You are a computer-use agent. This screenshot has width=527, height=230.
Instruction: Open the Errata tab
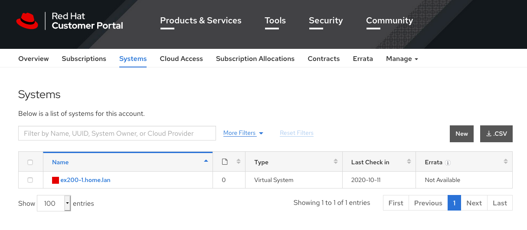coord(363,59)
